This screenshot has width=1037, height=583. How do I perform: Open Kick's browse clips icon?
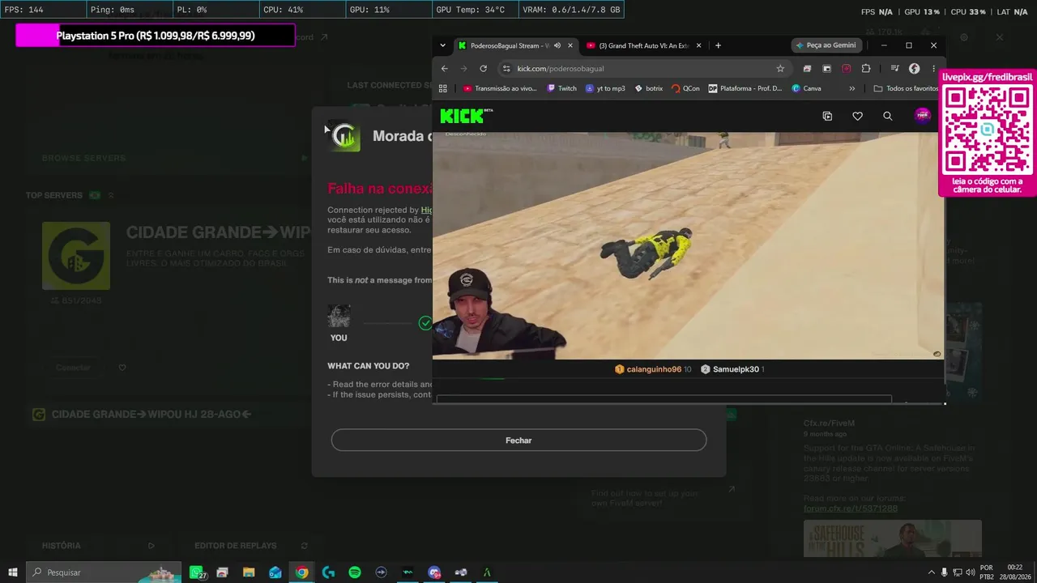pos(827,117)
